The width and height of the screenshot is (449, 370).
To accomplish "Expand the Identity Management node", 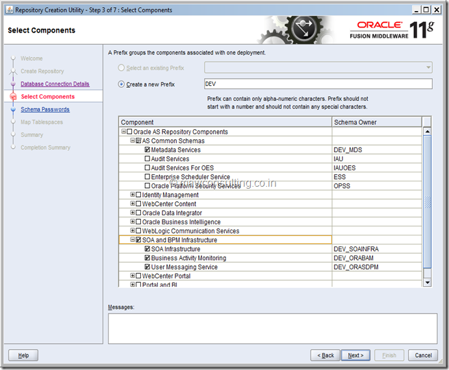I will [x=133, y=194].
